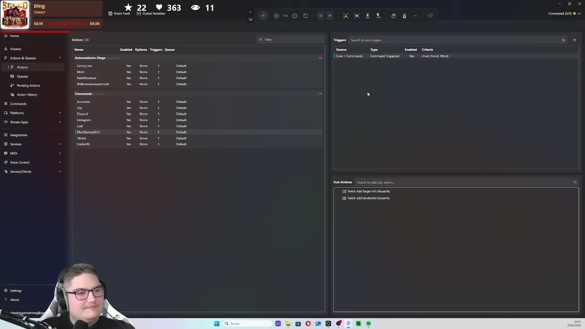The width and height of the screenshot is (585, 329).
Task: Click the Source column header in Triggers
Action: 341,49
